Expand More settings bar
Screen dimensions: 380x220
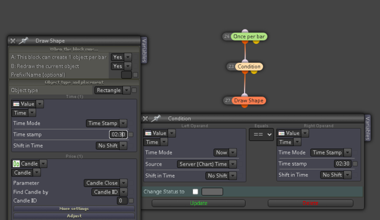[x=74, y=208]
